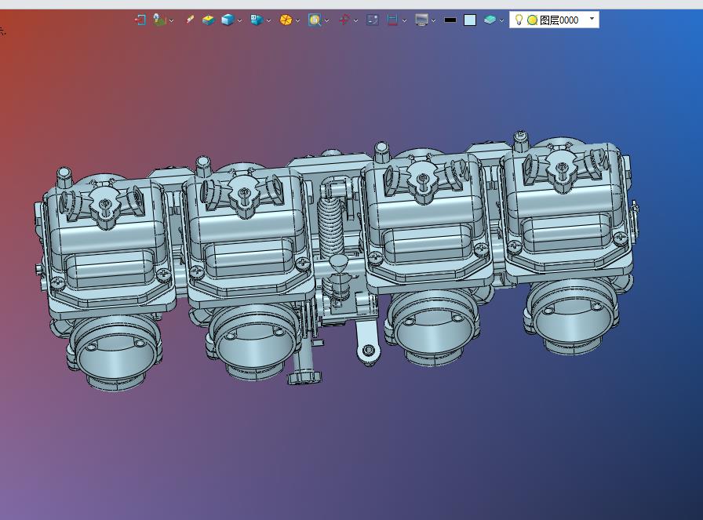Toggle the yellow circle layer status icon
703x520 pixels.
click(x=532, y=20)
